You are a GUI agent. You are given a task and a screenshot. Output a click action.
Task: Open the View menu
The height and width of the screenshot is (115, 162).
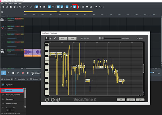pyautogui.click(x=16, y=3)
